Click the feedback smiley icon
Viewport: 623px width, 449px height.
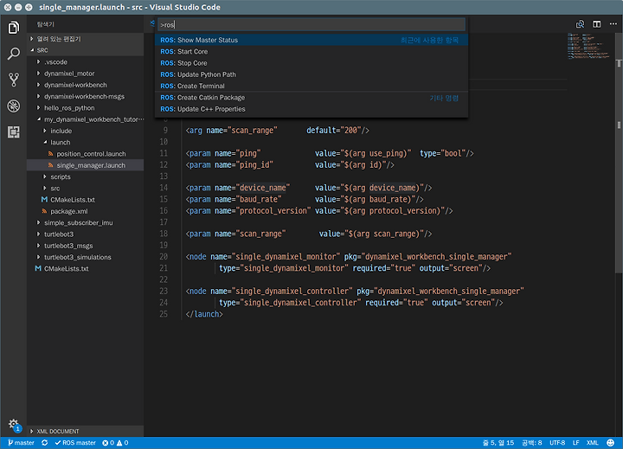click(611, 443)
